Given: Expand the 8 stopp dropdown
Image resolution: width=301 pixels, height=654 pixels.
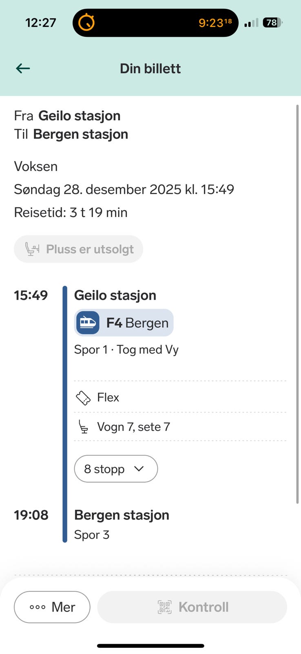Looking at the screenshot, I should (x=115, y=469).
